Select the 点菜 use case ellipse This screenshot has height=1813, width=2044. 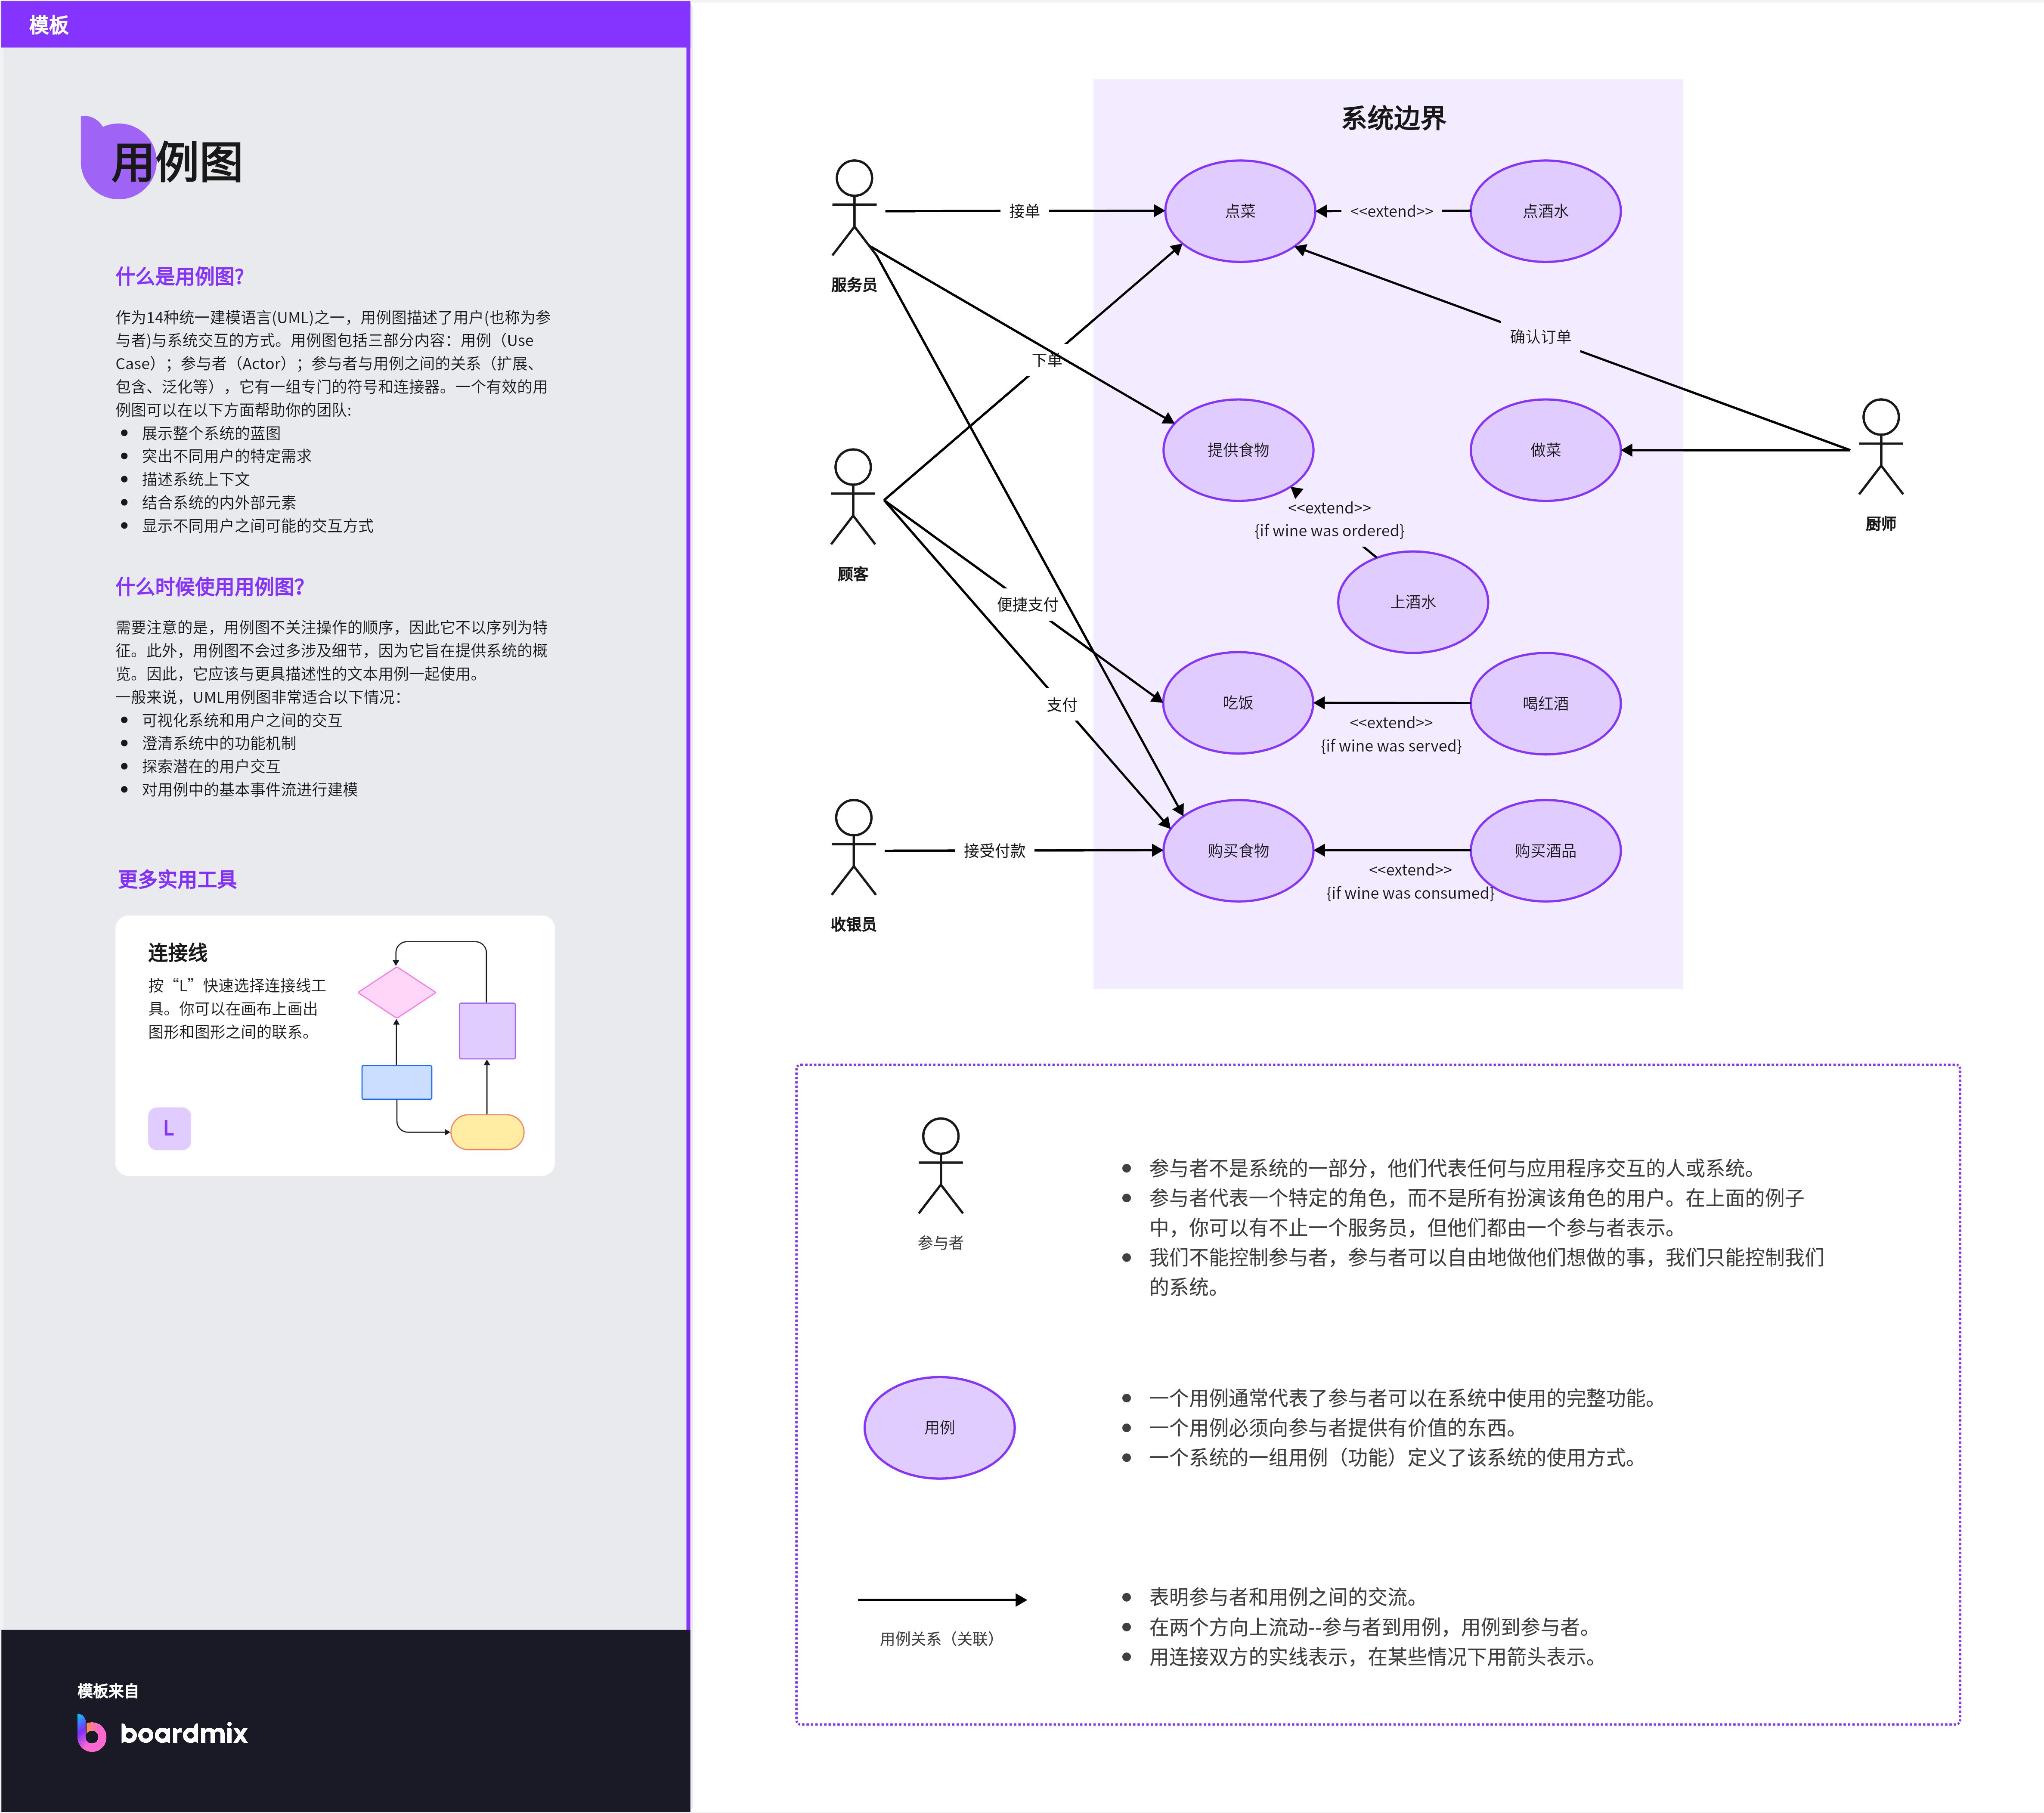[x=1239, y=211]
